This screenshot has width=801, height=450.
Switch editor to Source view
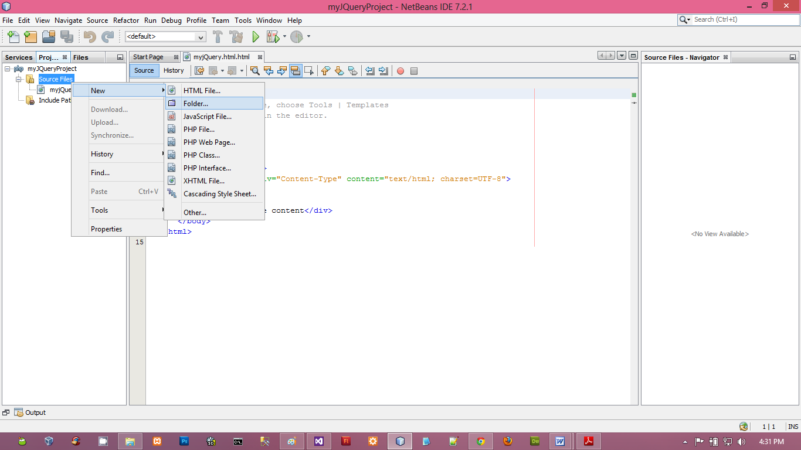coord(144,70)
